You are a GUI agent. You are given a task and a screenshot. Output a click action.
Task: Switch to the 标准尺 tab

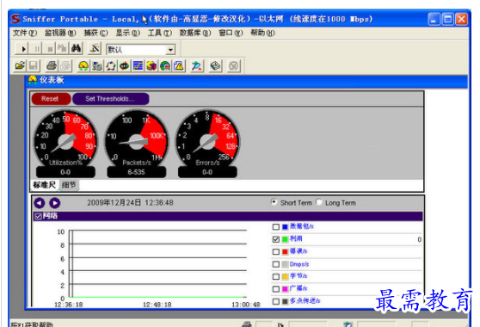click(x=45, y=185)
